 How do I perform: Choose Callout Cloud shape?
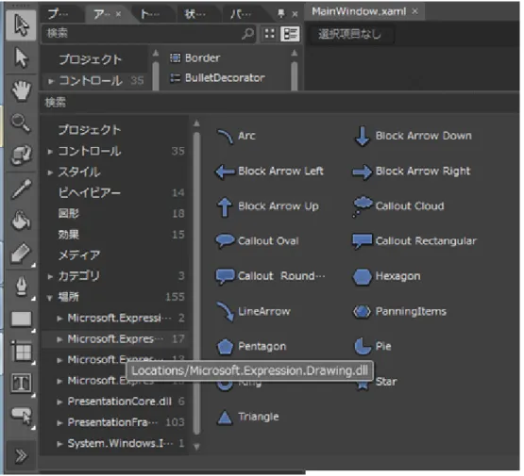click(398, 206)
